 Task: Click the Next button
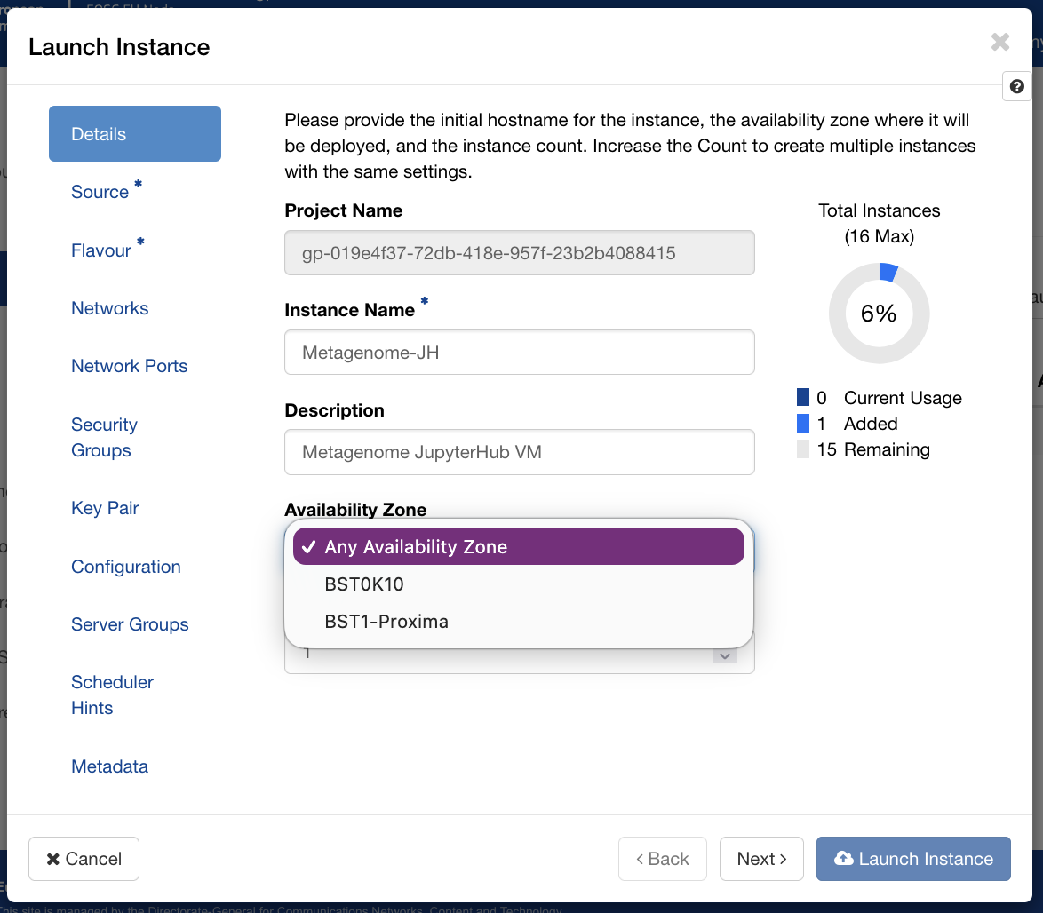point(761,859)
